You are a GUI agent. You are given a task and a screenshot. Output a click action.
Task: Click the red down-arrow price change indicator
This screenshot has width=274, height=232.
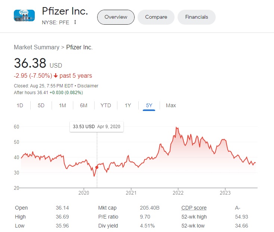coord(56,76)
